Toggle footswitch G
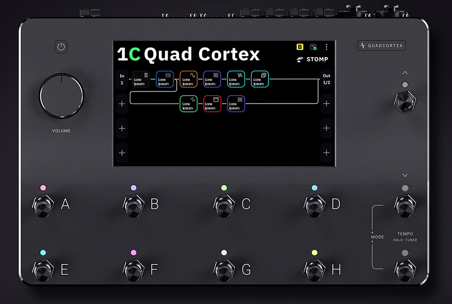 coord(224,270)
